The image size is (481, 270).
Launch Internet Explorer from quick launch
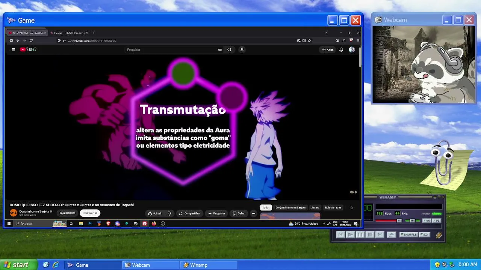(x=56, y=265)
